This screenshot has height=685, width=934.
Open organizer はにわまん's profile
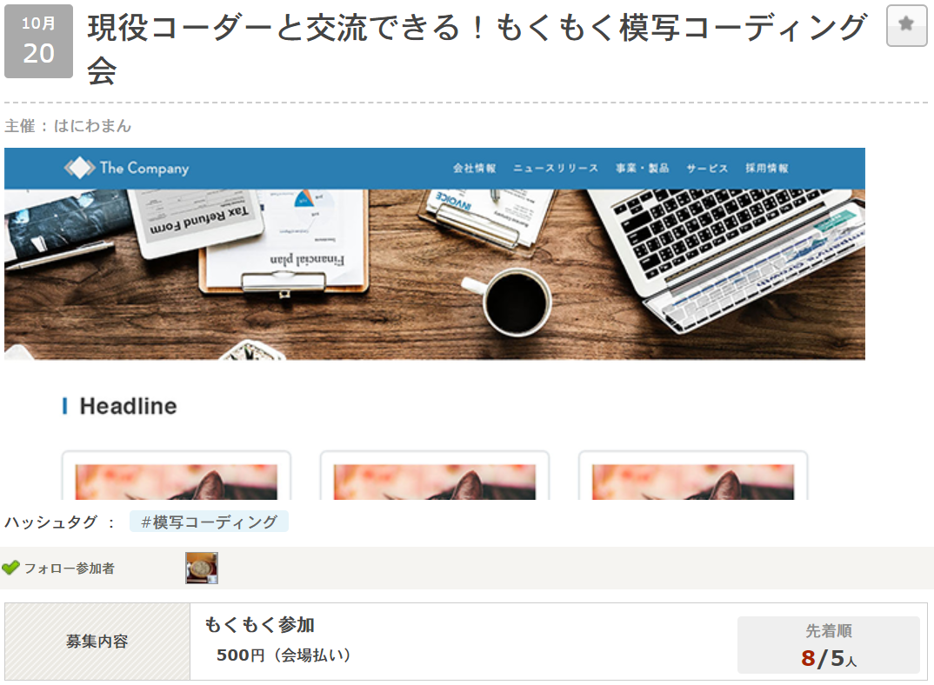(x=92, y=126)
